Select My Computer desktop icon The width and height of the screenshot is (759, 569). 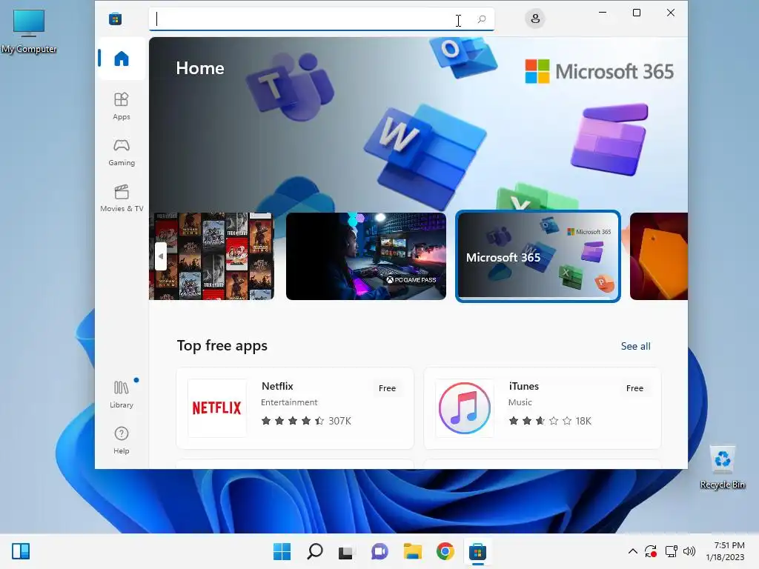[29, 31]
